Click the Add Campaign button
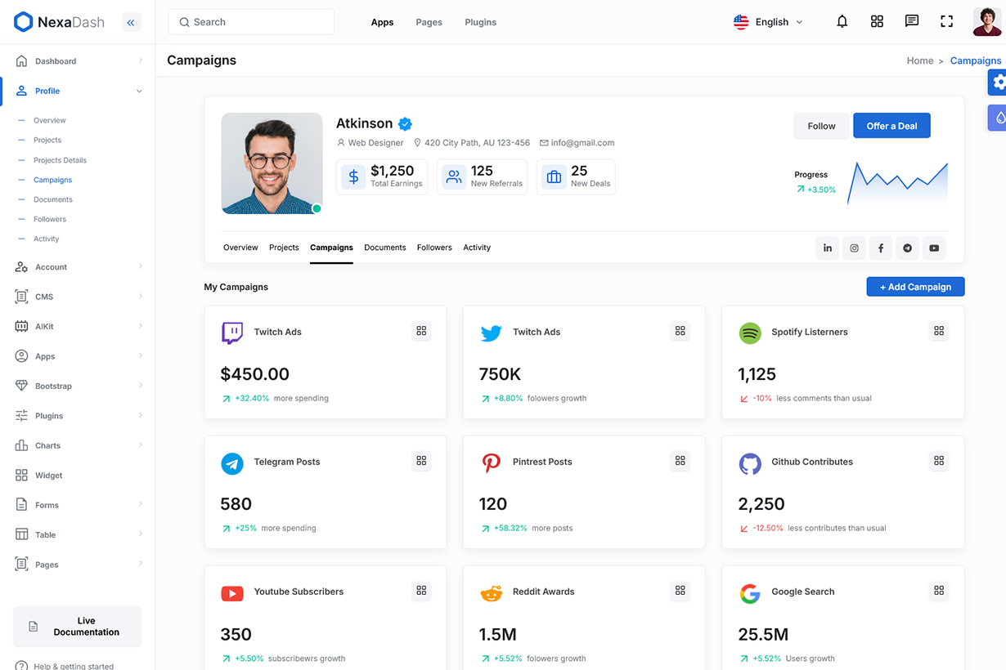The width and height of the screenshot is (1006, 670). 914,287
